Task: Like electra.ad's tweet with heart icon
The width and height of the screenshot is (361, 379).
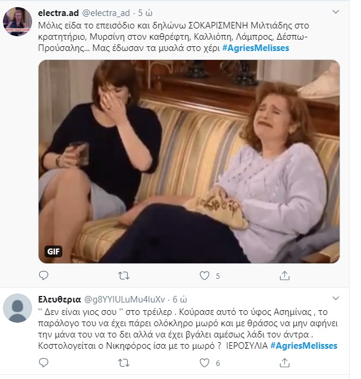Action: [x=204, y=276]
